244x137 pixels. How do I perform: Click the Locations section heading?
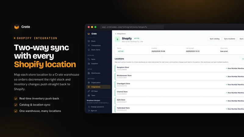[119, 59]
